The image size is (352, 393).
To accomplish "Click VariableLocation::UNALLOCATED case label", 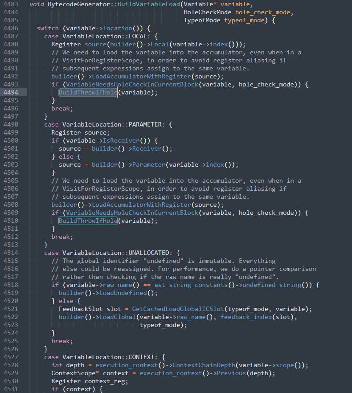I will point(116,253).
